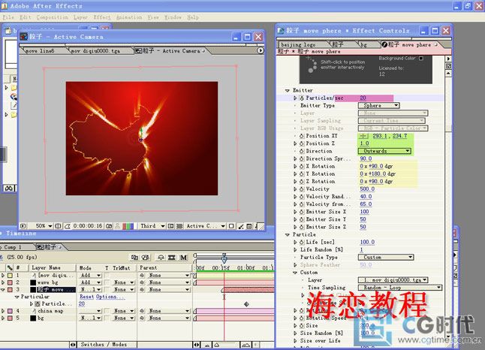Image resolution: width=485 pixels, height=350 pixels.
Task: Click Preserve Transparency checkbox for china map layer
Action: click(x=107, y=311)
